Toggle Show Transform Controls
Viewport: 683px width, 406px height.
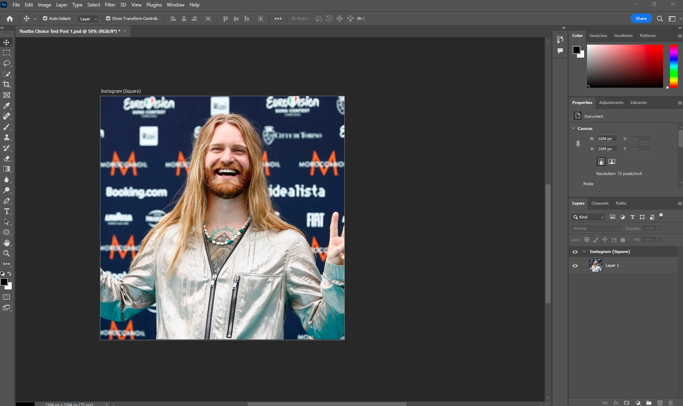(108, 18)
